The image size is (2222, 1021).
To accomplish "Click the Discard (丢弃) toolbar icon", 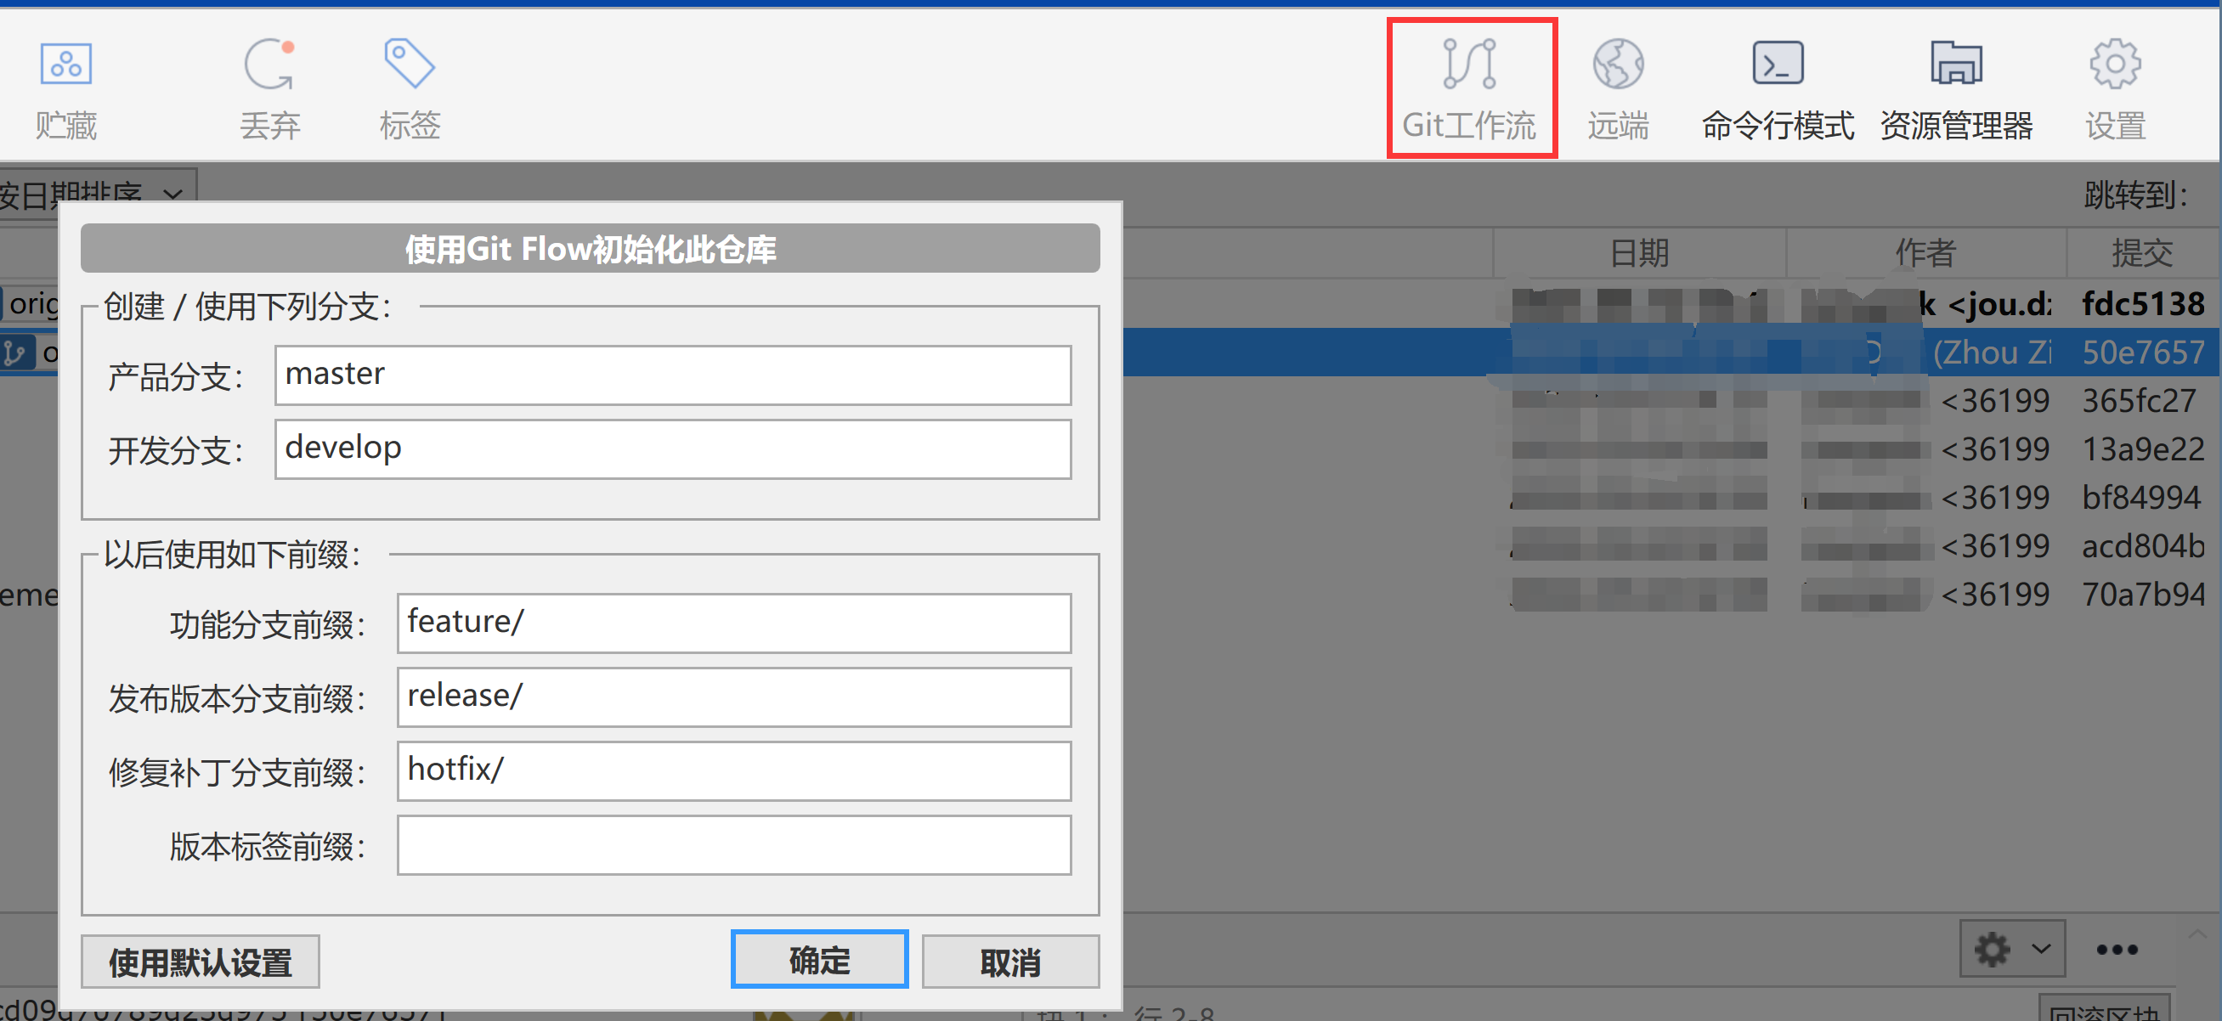I will point(270,90).
